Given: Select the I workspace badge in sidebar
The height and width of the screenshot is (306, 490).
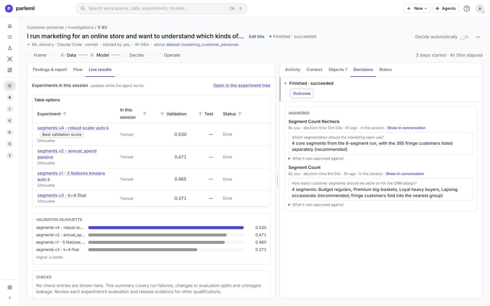Looking at the screenshot, I should (10, 109).
